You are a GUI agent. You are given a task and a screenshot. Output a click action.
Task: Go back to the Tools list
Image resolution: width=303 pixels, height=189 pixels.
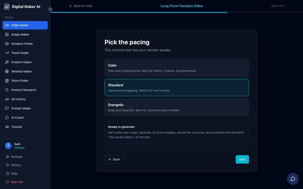(81, 6)
